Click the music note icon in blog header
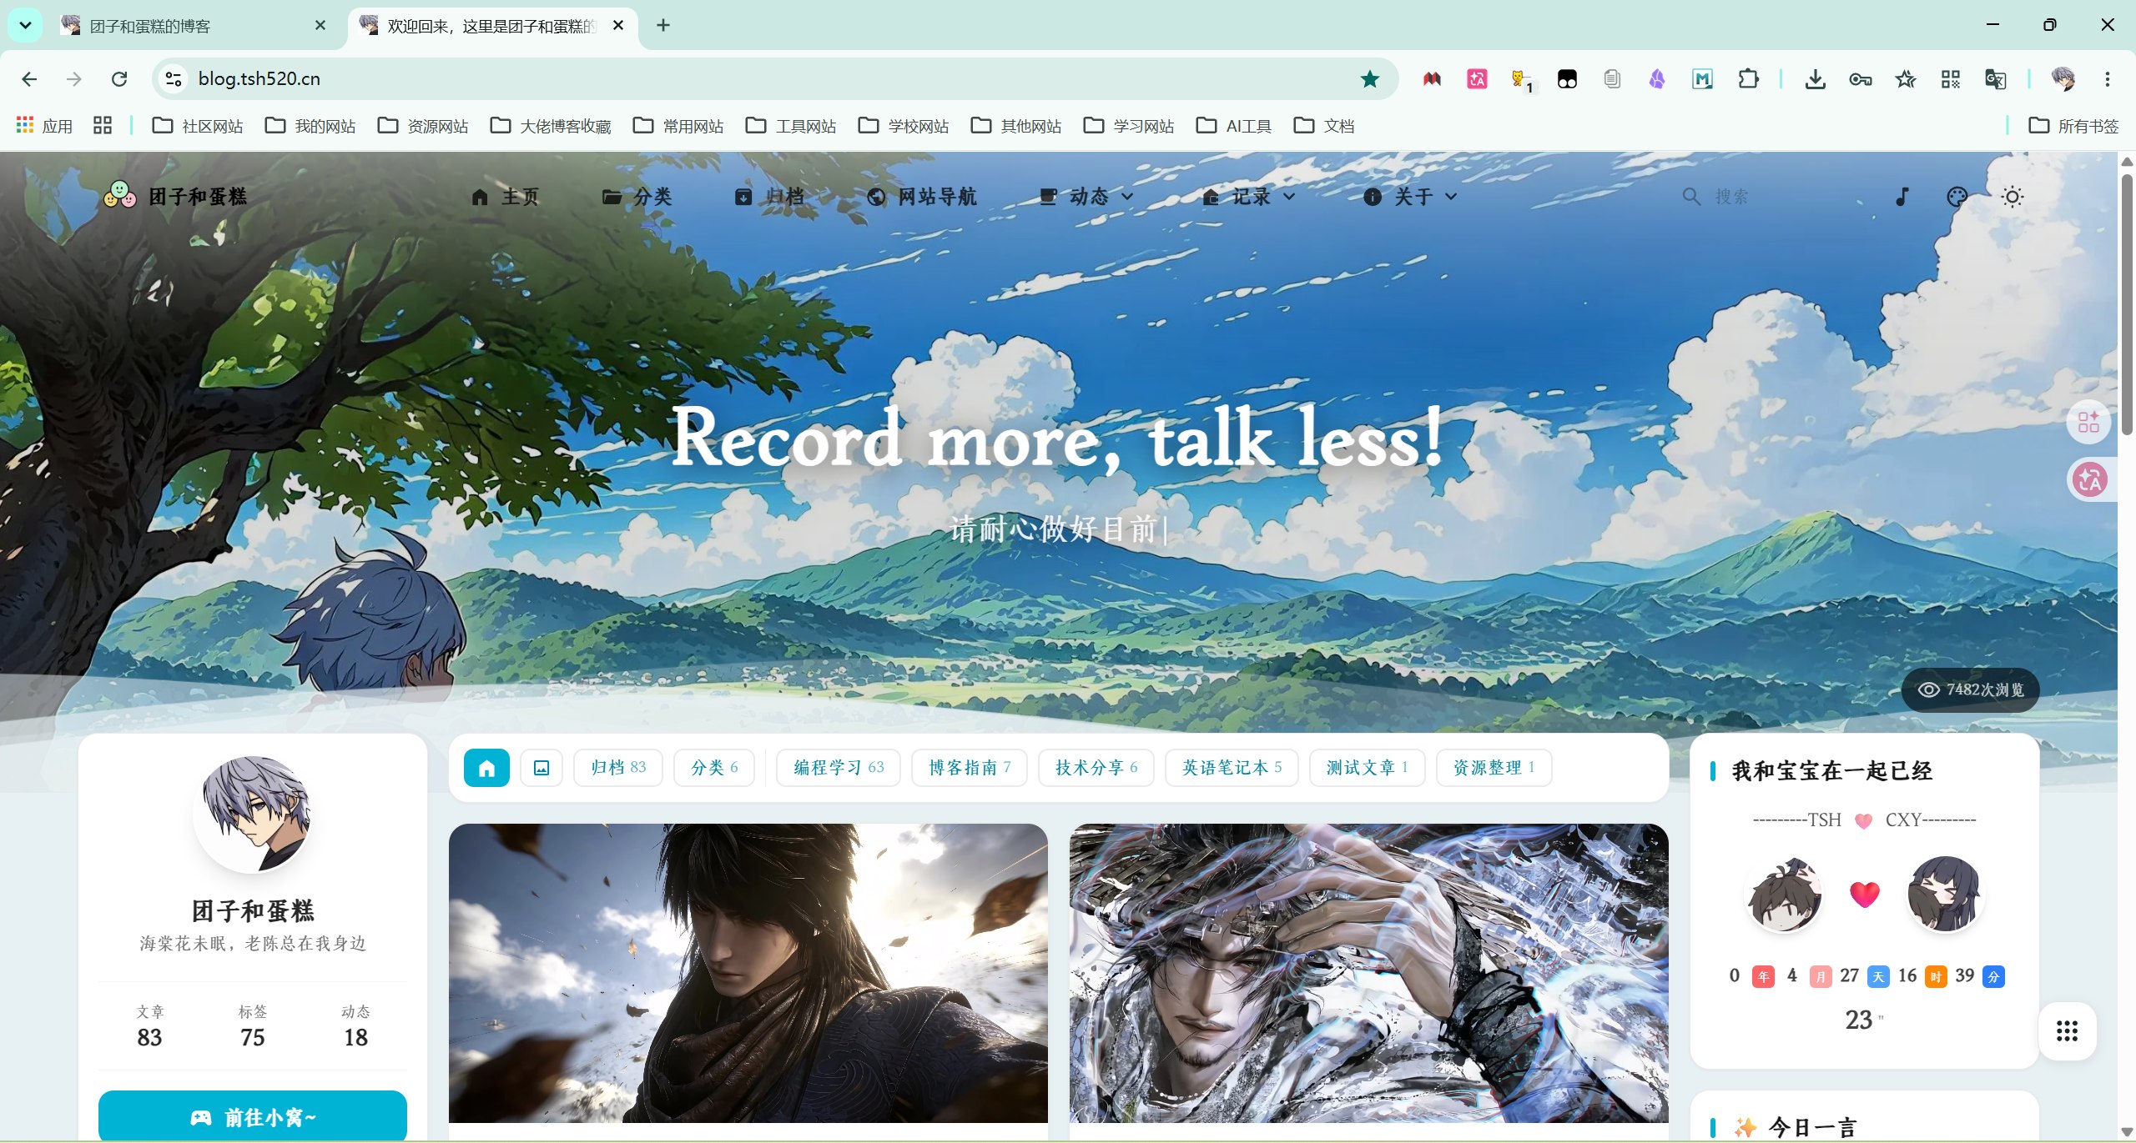 click(1902, 197)
